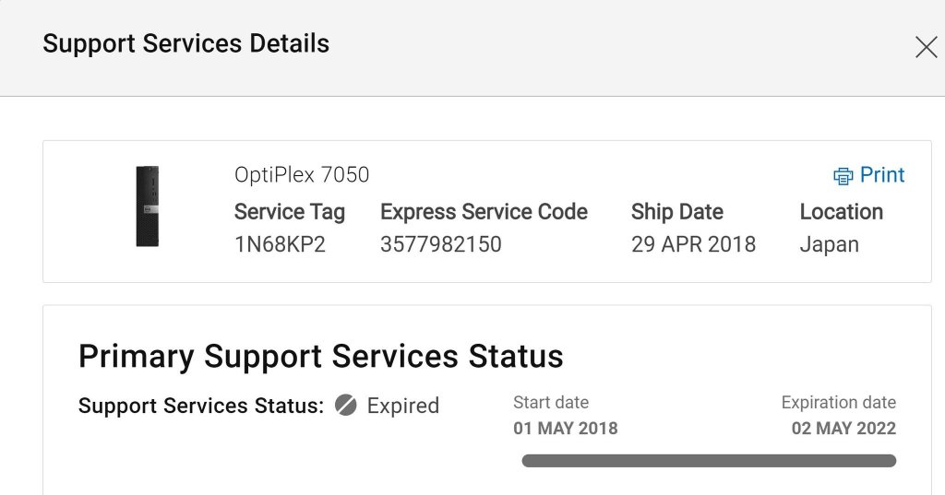Screen dimensions: 945x495
Task: Click the Expired status text
Action: pos(403,406)
